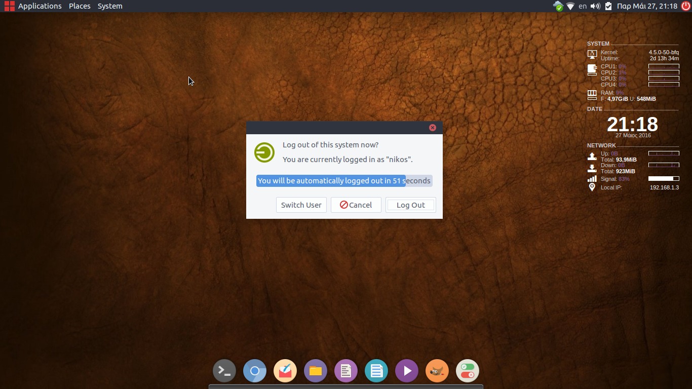
Task: Open the Applications menu
Action: coord(40,6)
